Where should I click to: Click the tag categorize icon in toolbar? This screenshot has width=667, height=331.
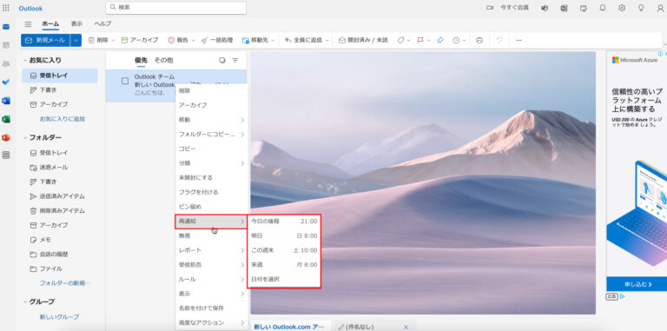pyautogui.click(x=400, y=40)
